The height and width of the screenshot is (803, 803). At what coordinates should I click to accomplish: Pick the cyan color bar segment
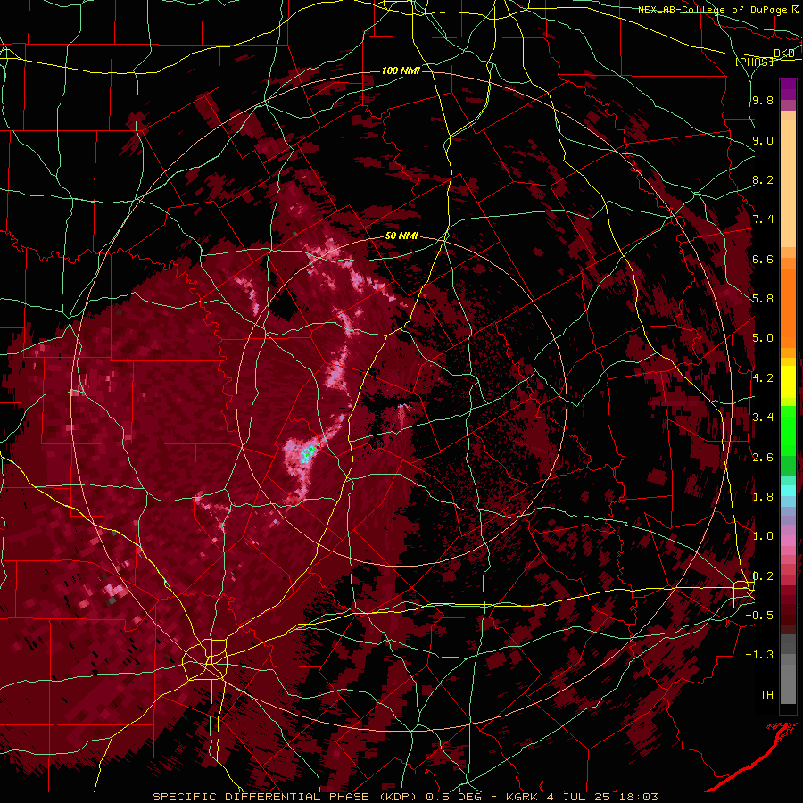click(x=788, y=491)
